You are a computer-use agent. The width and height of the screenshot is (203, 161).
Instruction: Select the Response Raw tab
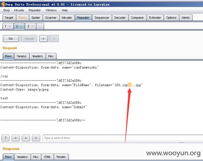(x=8, y=157)
